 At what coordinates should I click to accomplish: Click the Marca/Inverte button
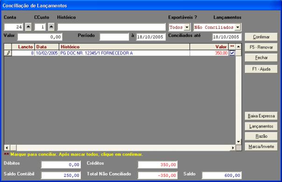pyautogui.click(x=261, y=147)
